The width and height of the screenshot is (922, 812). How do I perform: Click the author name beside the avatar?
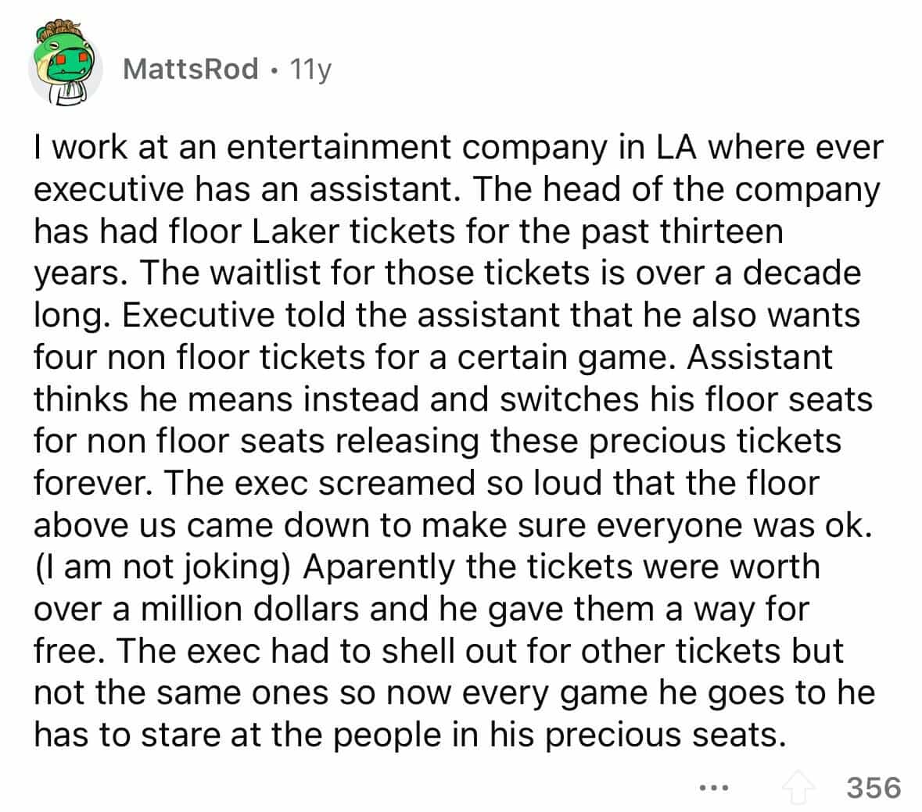coord(190,69)
